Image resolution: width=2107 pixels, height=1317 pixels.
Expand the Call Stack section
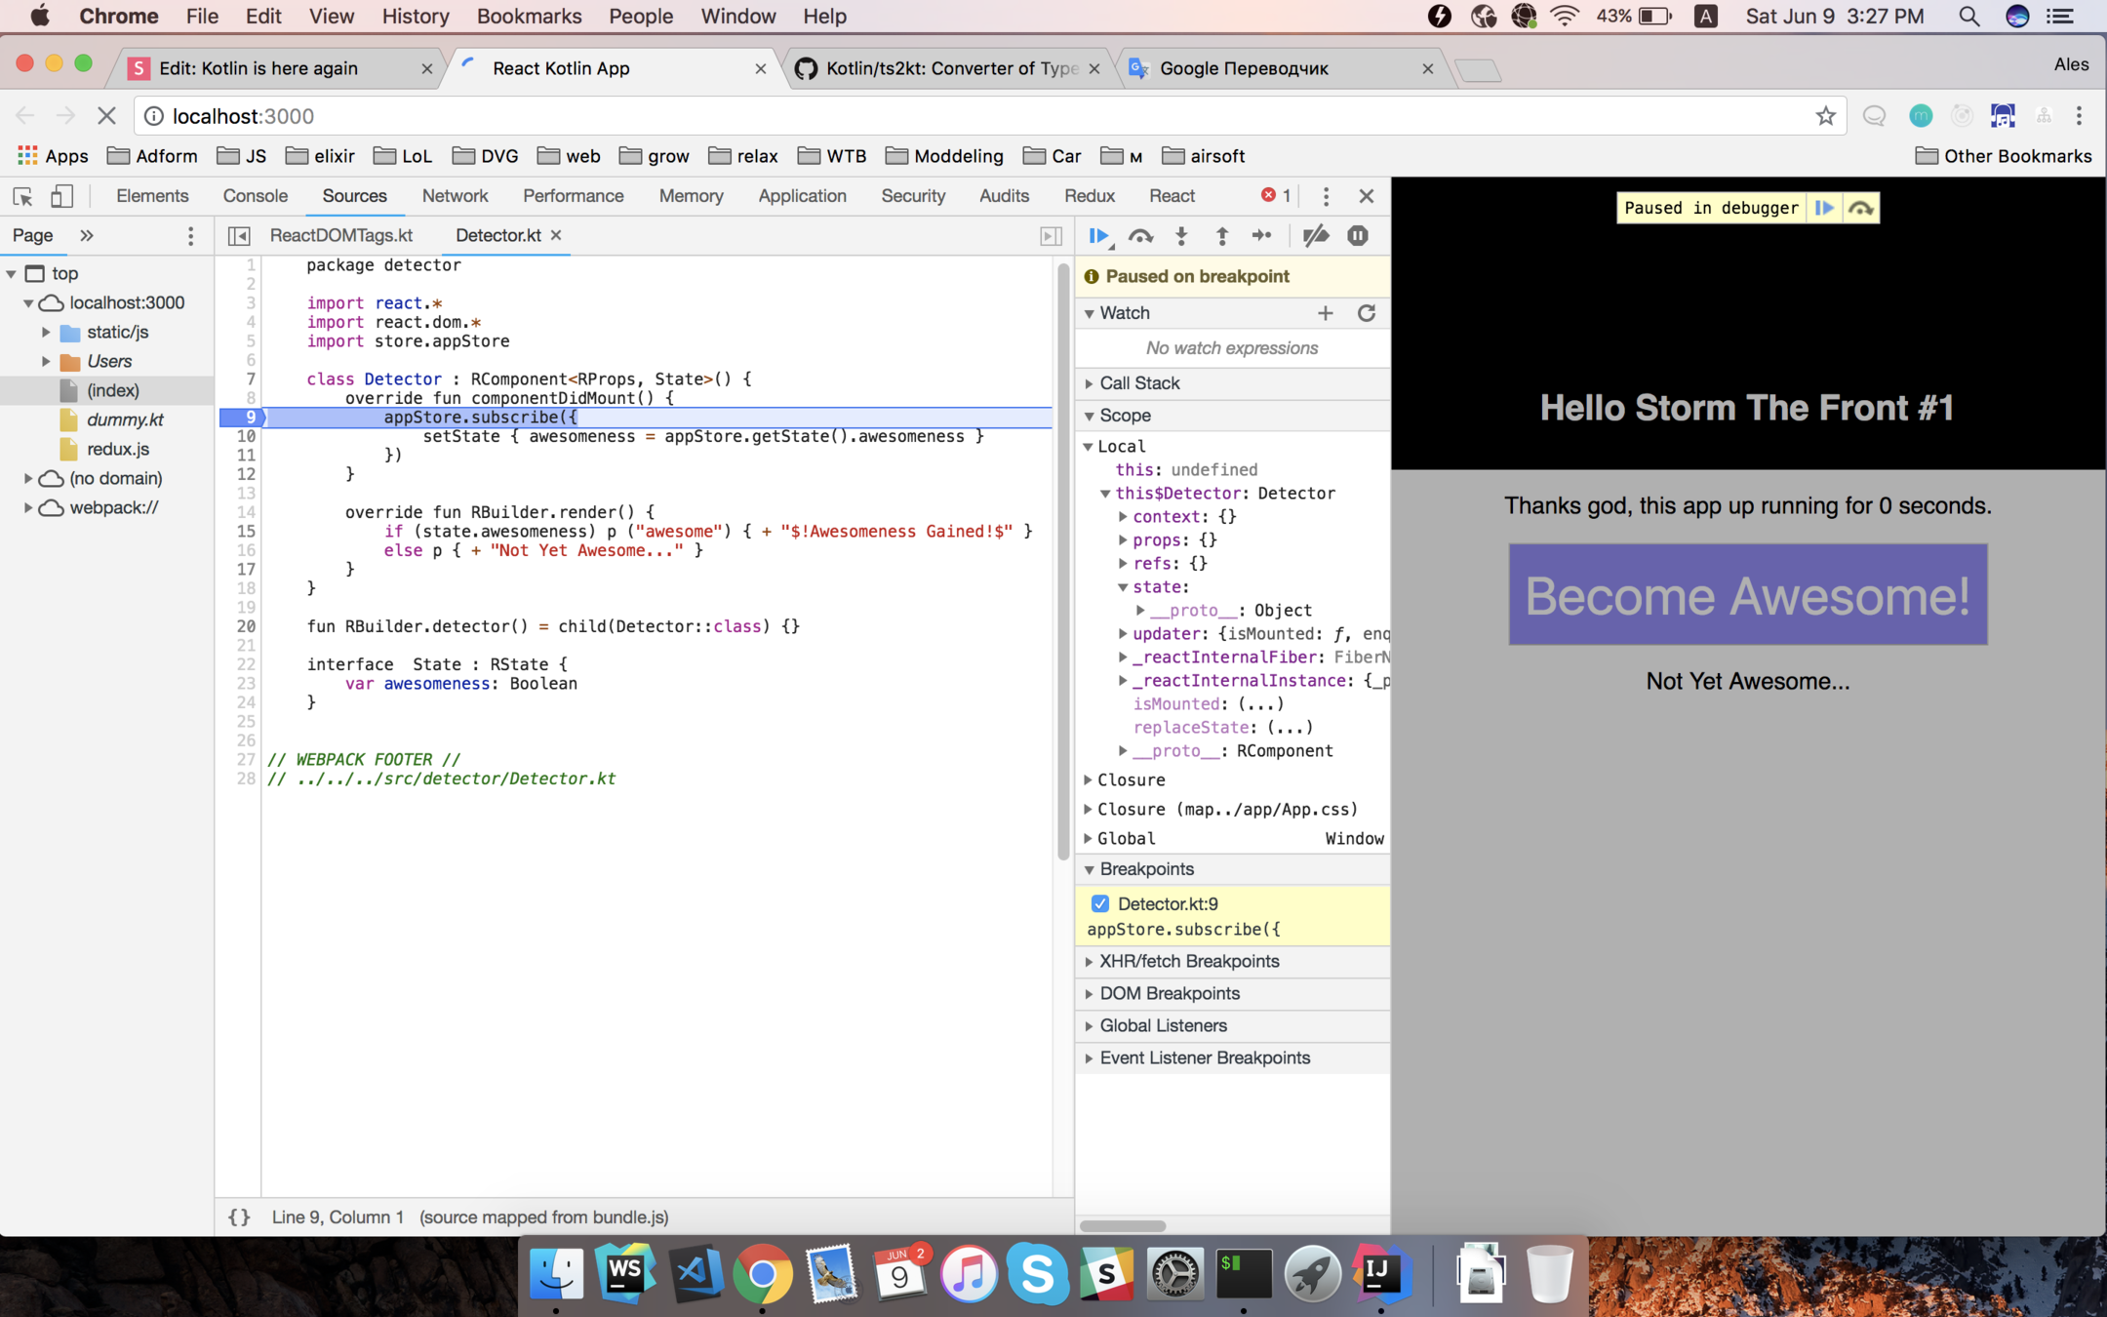[1139, 383]
